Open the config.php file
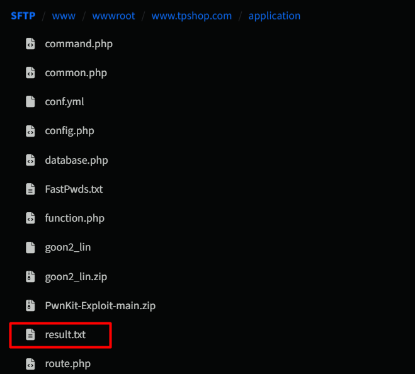 (x=69, y=131)
